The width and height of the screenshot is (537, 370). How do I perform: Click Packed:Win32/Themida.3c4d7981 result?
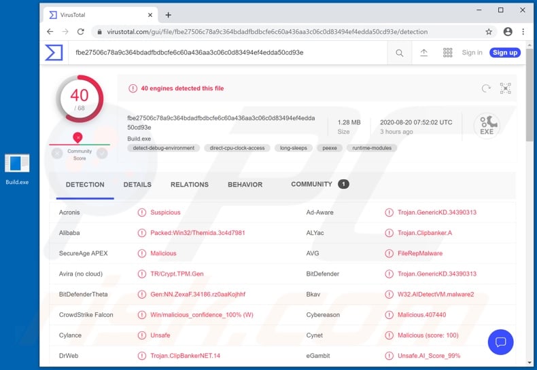[198, 233]
